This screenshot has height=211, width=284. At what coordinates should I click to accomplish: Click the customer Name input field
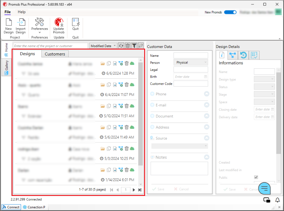[191, 55]
